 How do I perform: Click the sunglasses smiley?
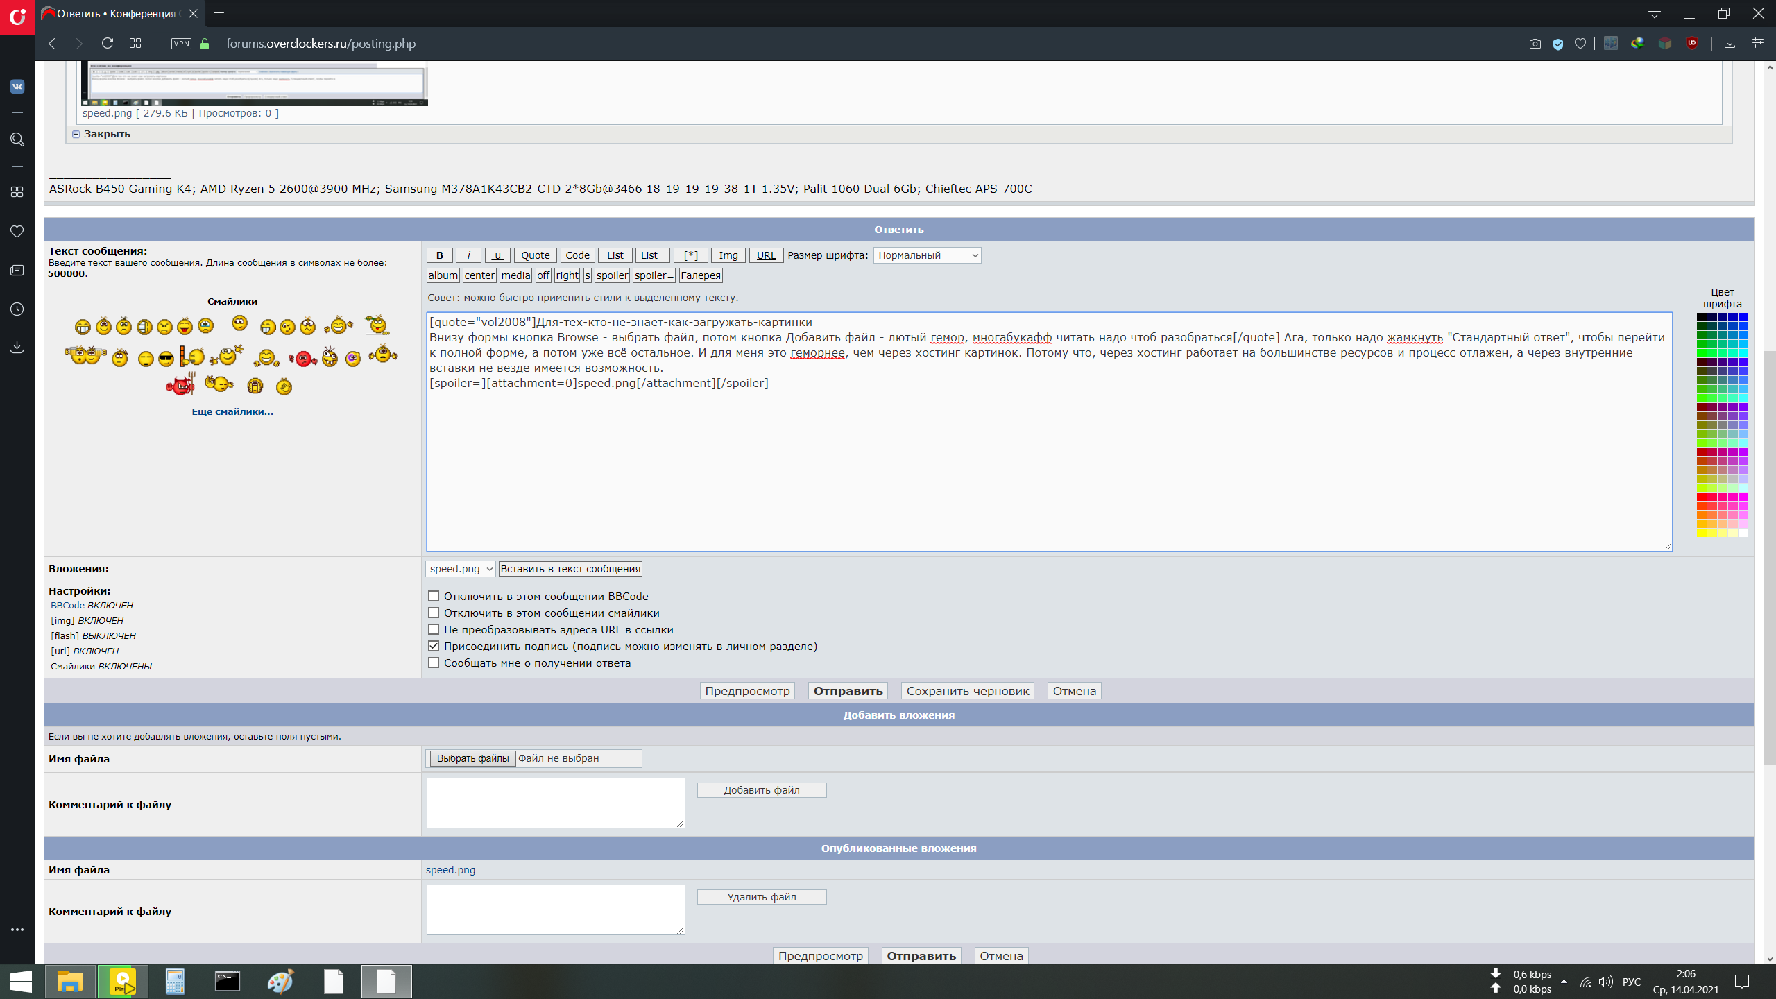click(166, 358)
